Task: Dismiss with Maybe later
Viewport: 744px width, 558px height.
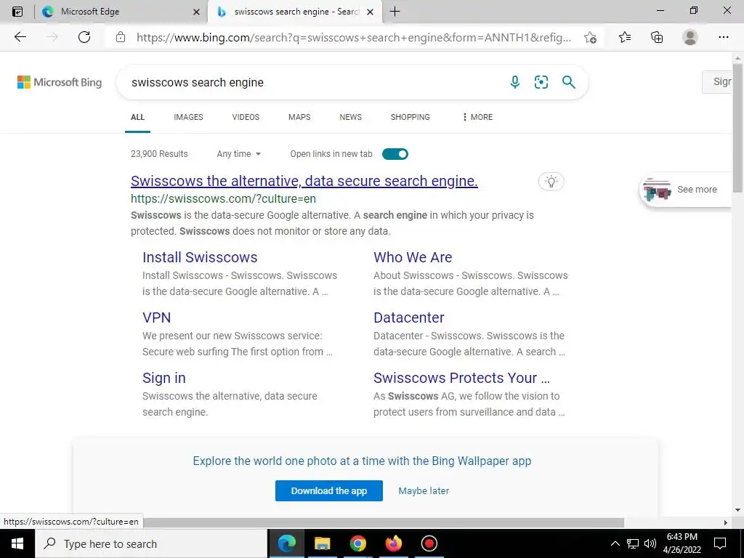Action: [x=424, y=490]
